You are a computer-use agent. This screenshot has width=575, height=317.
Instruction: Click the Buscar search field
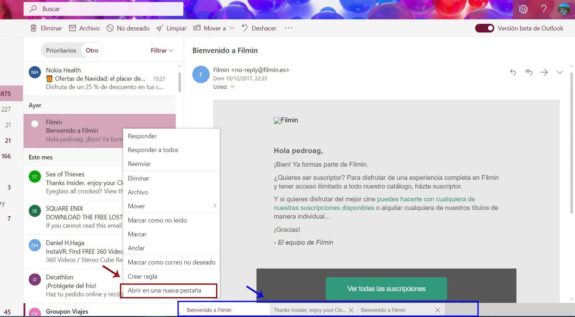click(x=103, y=9)
